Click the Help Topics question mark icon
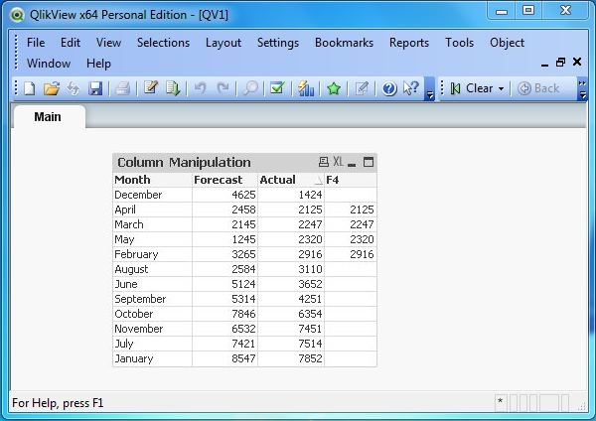The width and height of the screenshot is (596, 421). tap(389, 89)
